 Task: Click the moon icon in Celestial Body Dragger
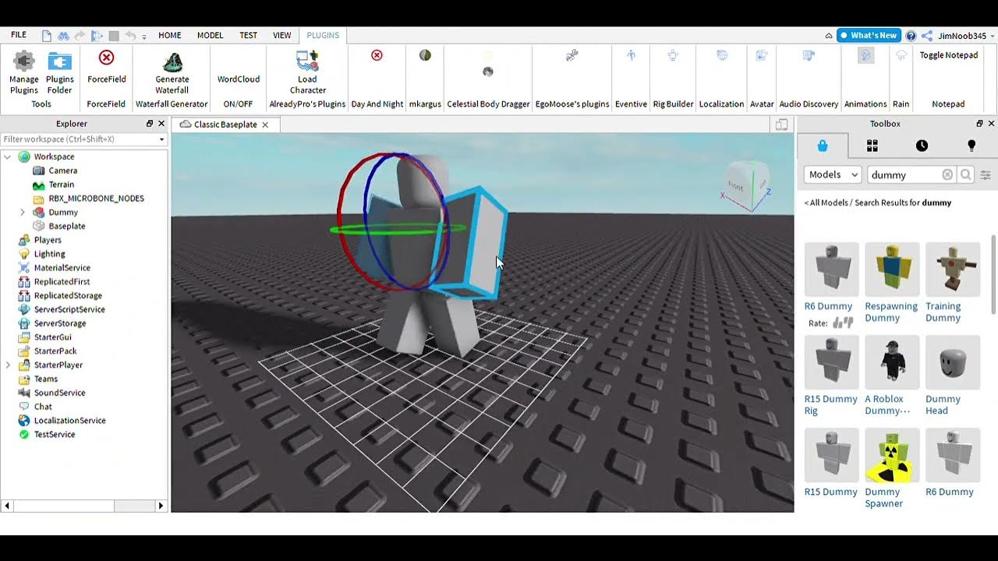[488, 72]
